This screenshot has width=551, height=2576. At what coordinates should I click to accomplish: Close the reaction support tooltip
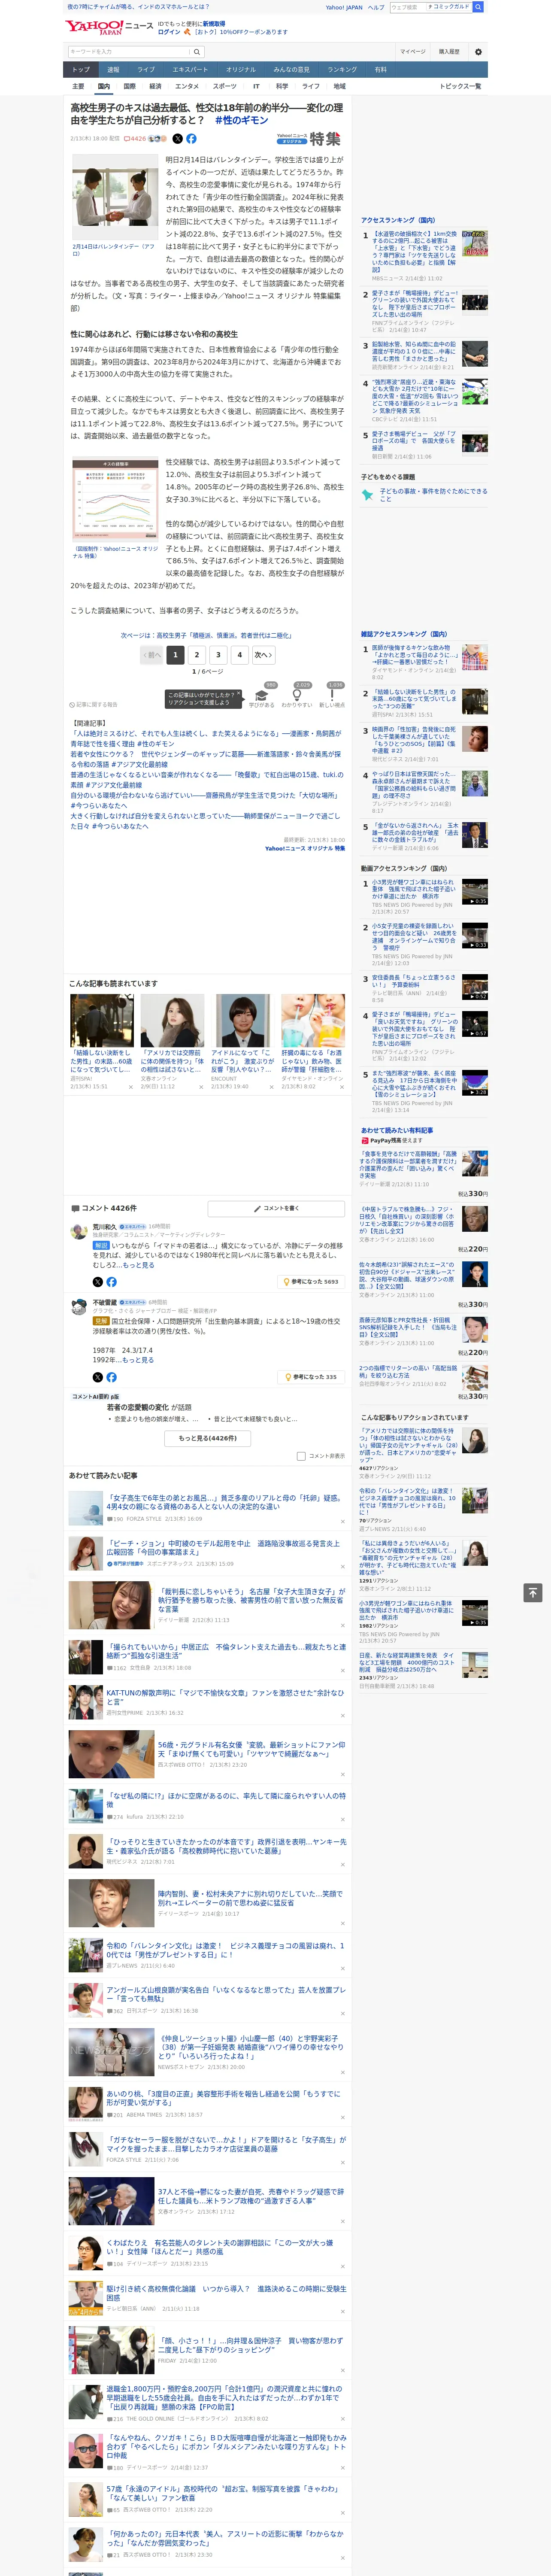238,694
